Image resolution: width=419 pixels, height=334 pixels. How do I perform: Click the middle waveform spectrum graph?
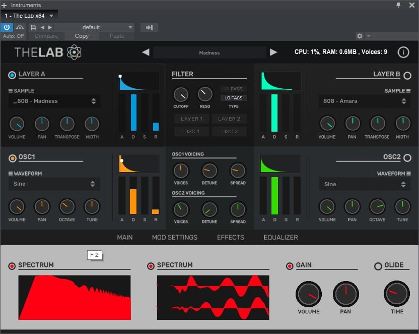point(213,298)
